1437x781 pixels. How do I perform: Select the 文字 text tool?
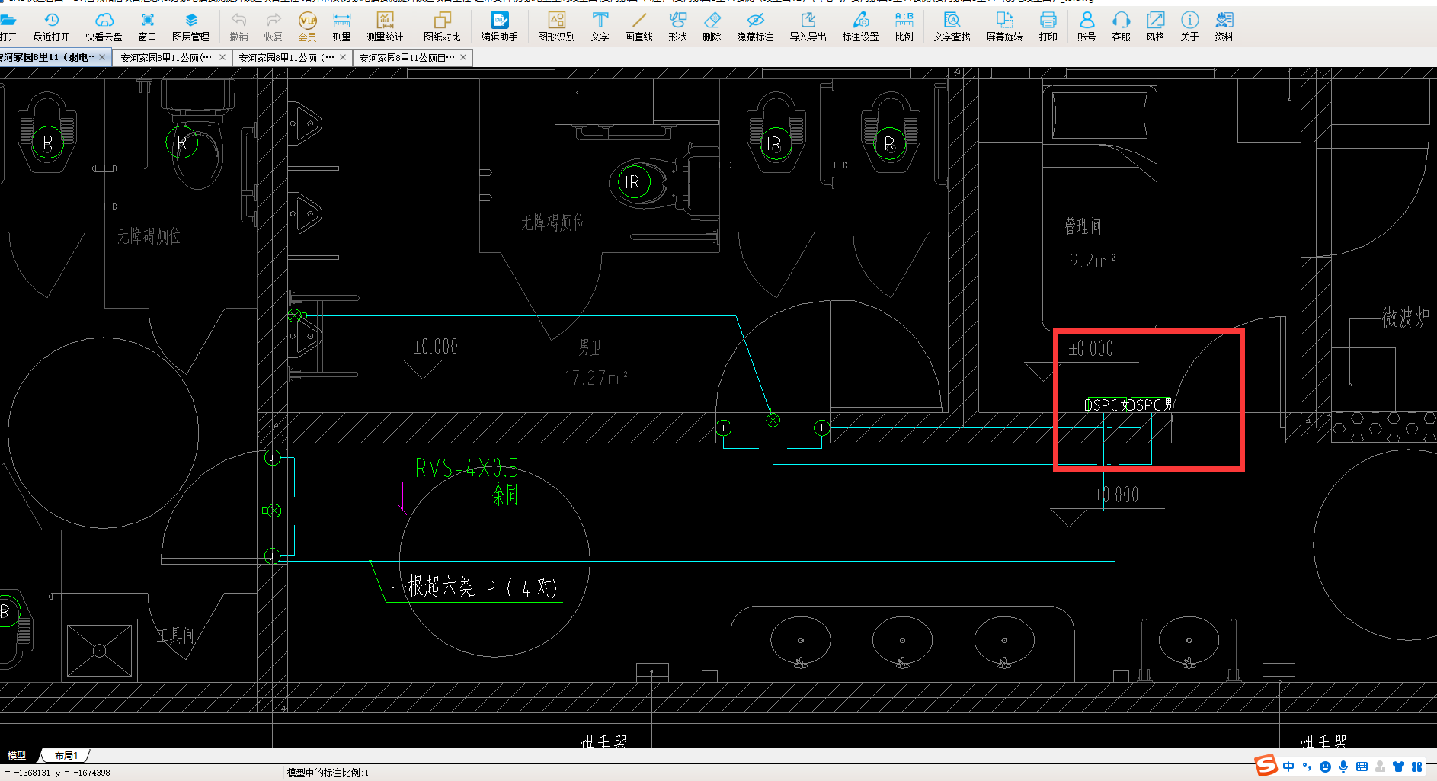(600, 26)
